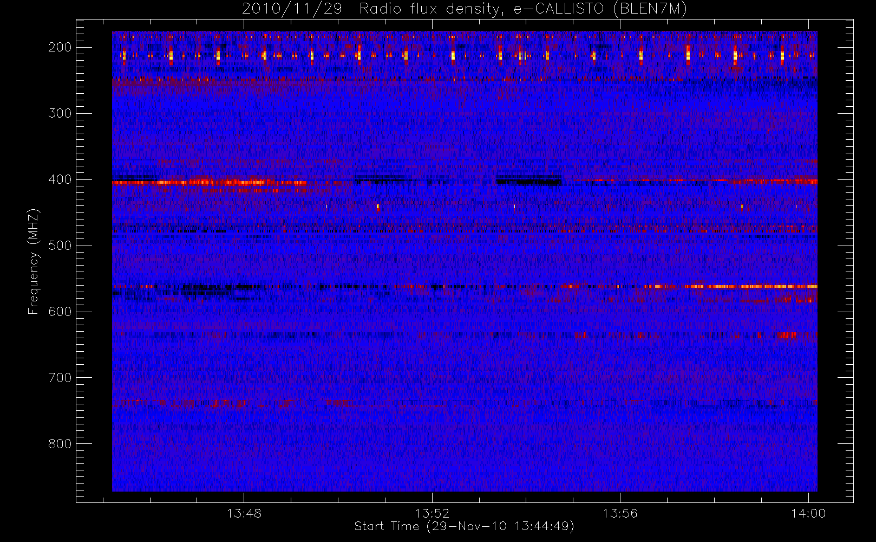Image resolution: width=876 pixels, height=542 pixels.
Task: Click the 600 frequency tick label
Action: point(60,312)
